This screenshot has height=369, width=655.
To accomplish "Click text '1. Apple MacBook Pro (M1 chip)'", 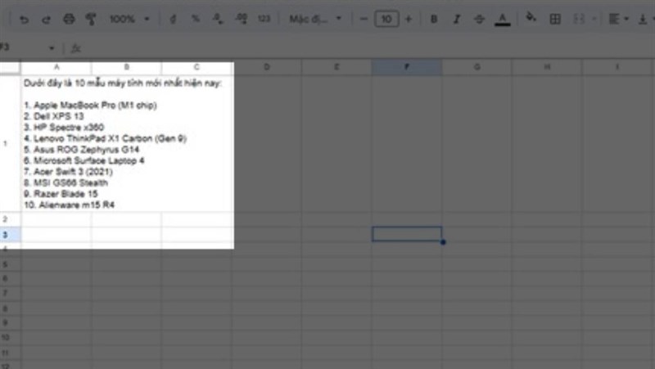I will click(x=90, y=106).
